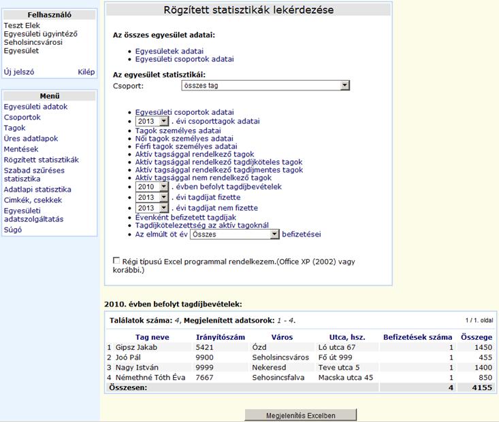Viewport: 499px width, 422px height.
Task: Open Férfi tagok személyes adatai link
Action: 186,146
